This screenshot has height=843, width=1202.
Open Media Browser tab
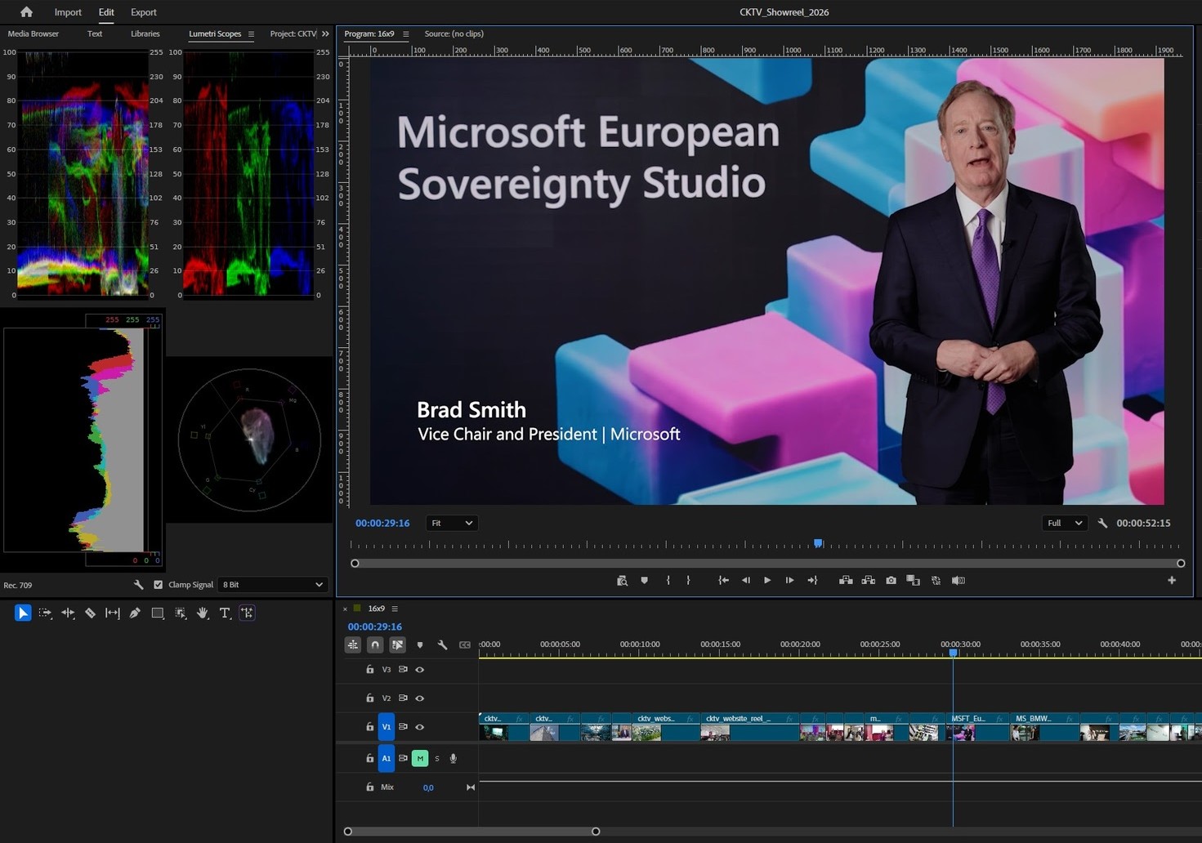34,34
